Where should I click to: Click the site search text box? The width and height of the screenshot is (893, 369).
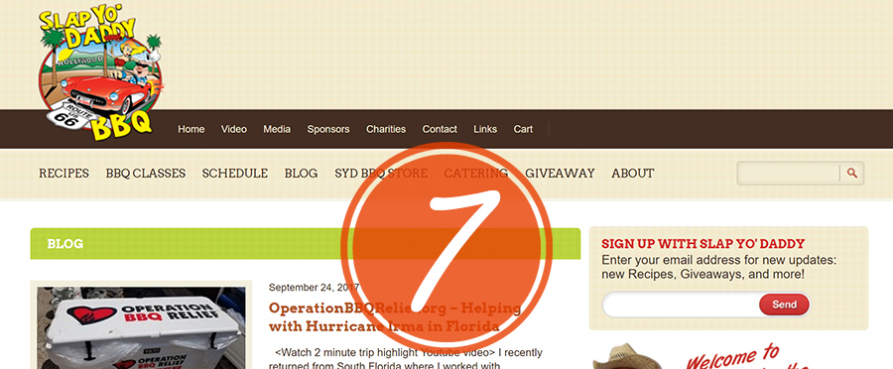coord(788,174)
